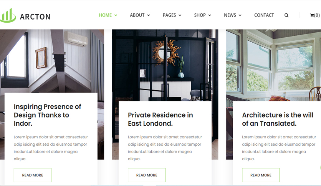Click the dark room sunburst mirror photo

tap(165, 65)
